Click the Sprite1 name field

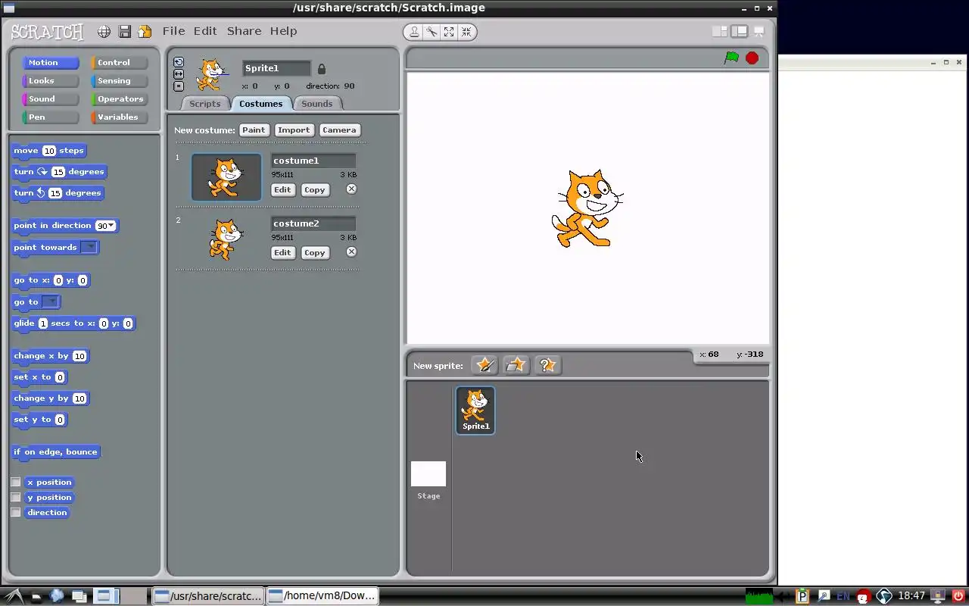point(276,68)
